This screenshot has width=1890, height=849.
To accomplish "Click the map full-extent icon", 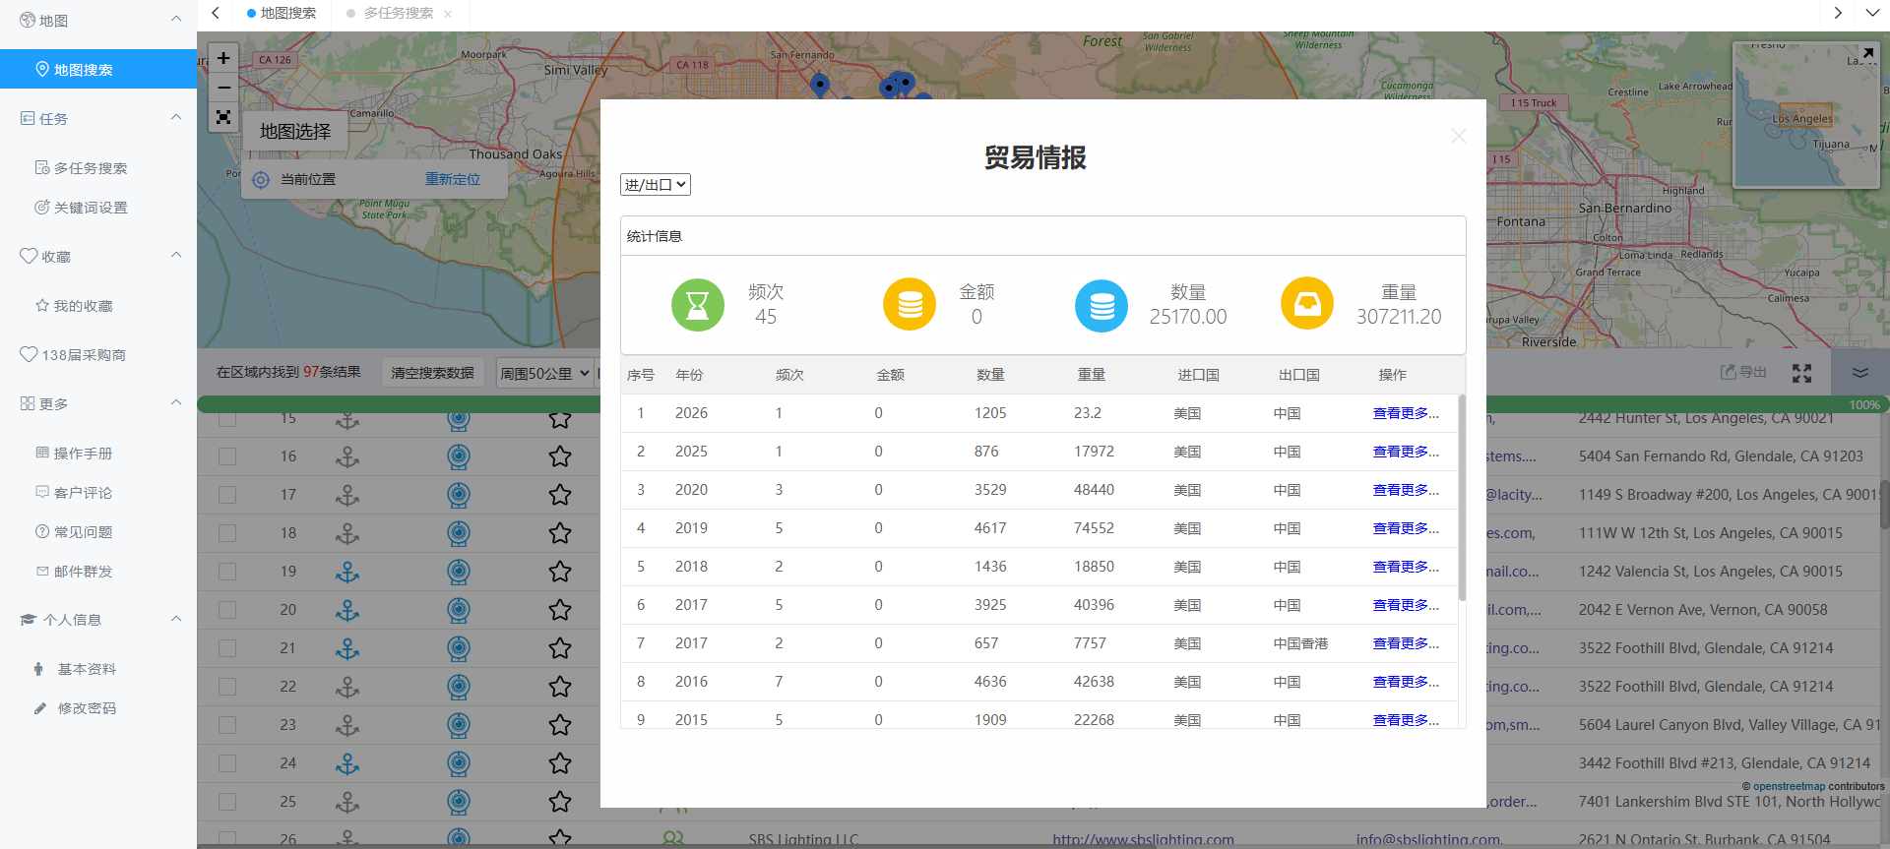I will pyautogui.click(x=223, y=117).
